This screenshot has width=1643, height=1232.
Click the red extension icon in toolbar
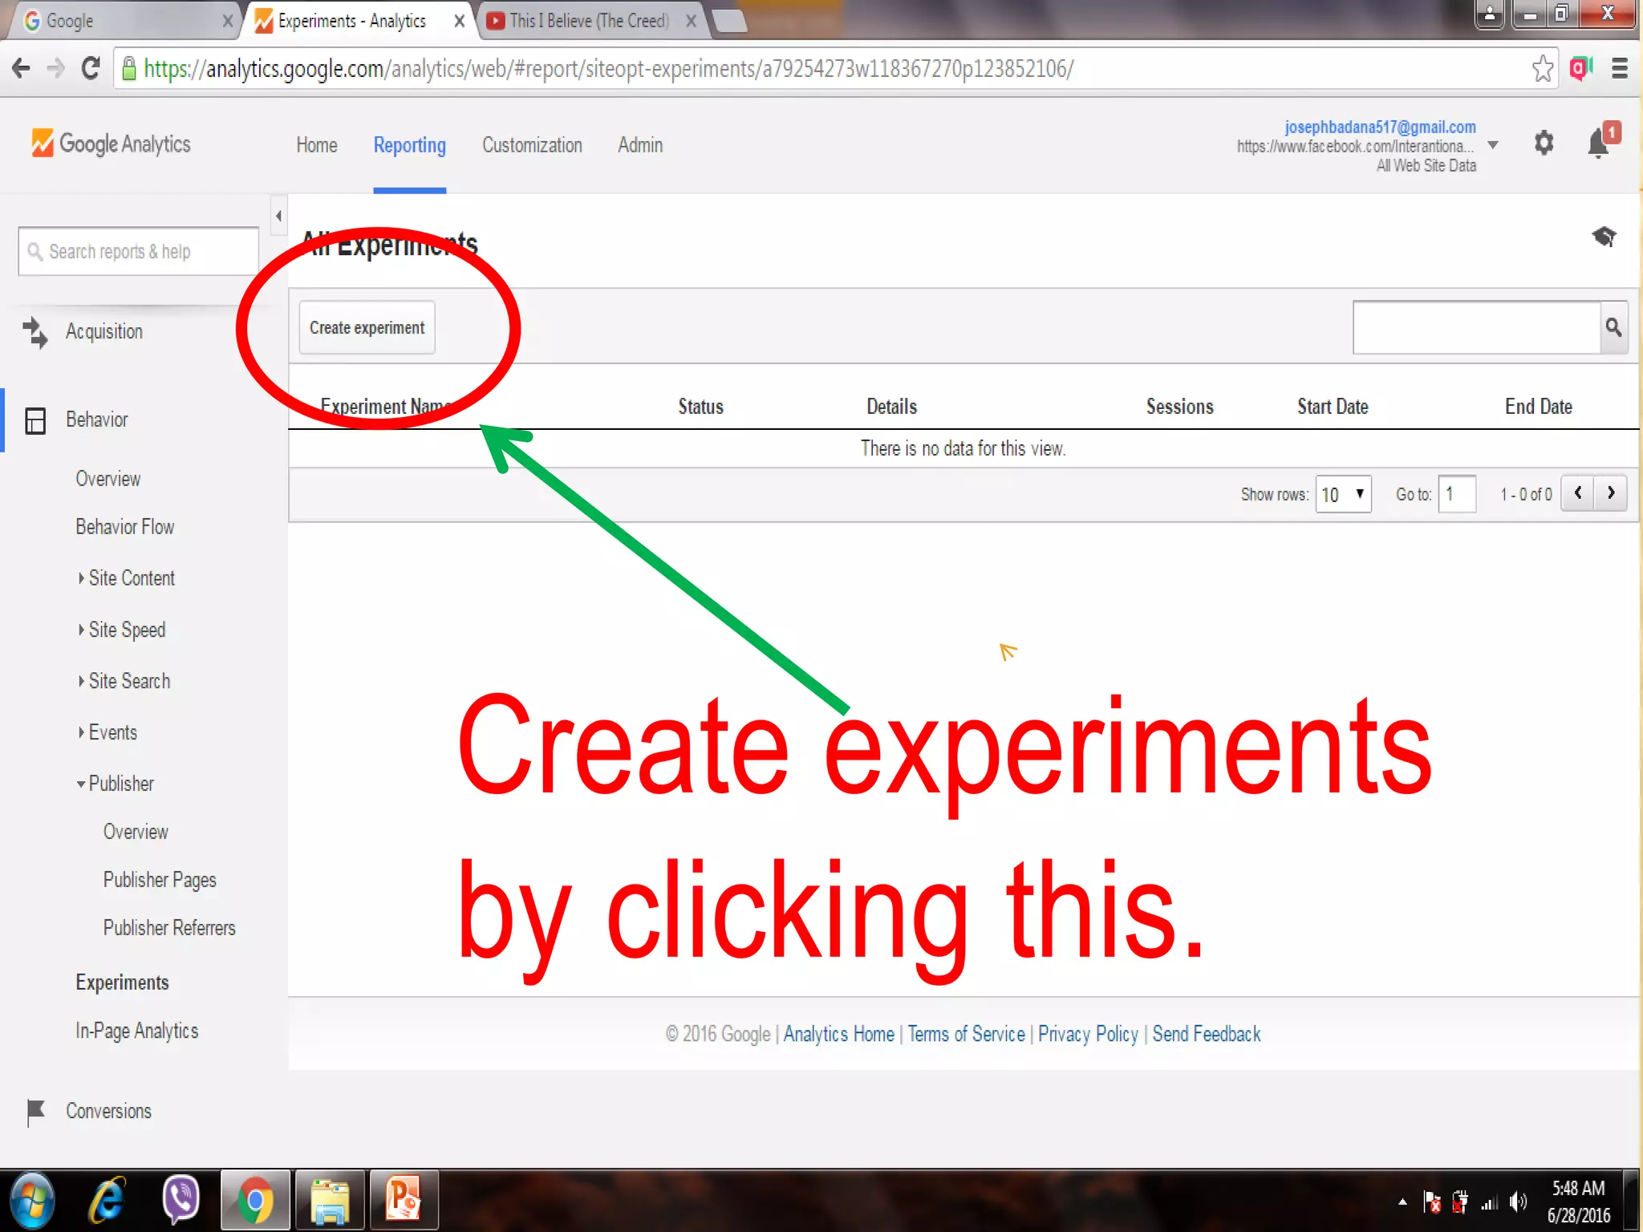1580,69
